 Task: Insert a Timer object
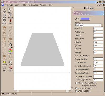(11, 46)
